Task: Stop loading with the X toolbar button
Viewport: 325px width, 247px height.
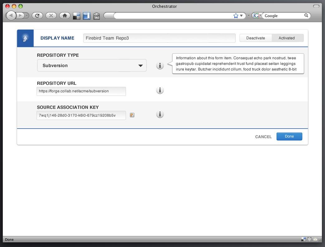Action: pyautogui.click(x=51, y=16)
